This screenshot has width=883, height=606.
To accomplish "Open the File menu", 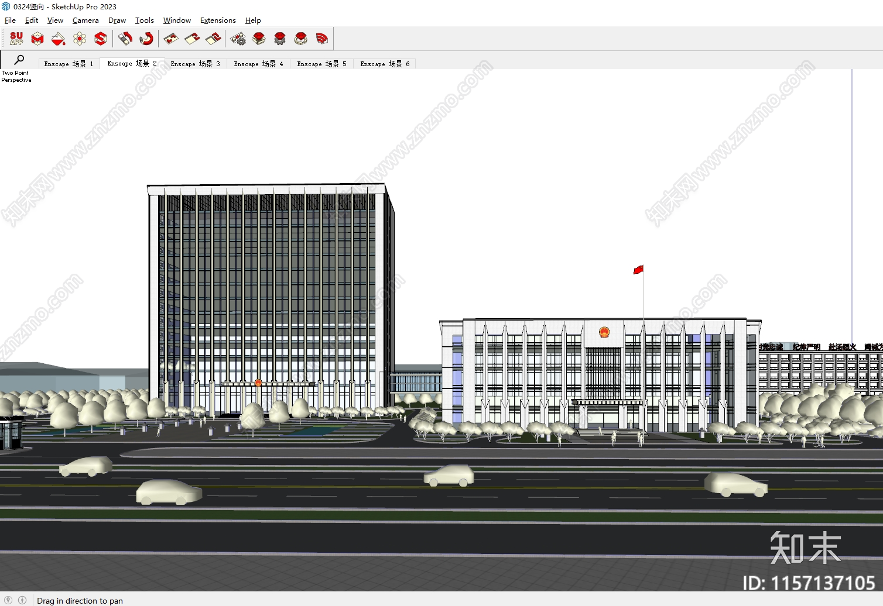I will [x=10, y=20].
